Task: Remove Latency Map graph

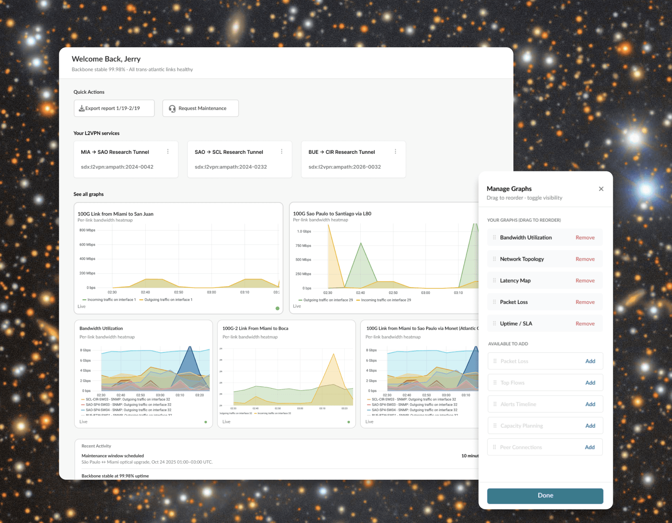Action: [585, 281]
